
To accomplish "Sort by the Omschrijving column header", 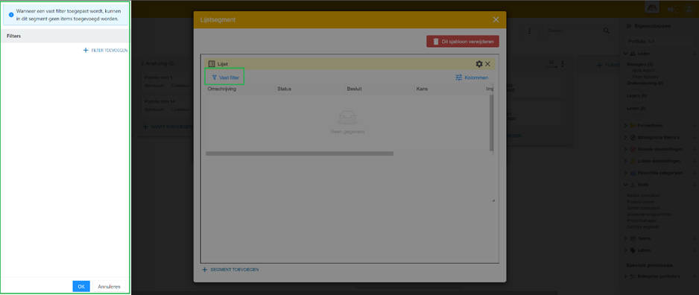I will pyautogui.click(x=222, y=89).
